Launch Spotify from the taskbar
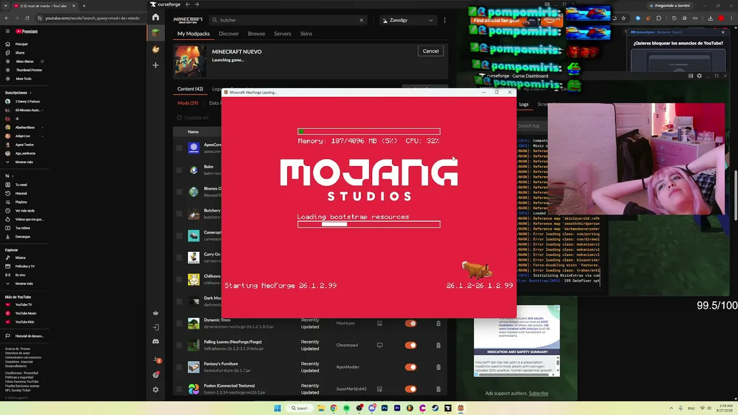The width and height of the screenshot is (738, 415). [347, 408]
